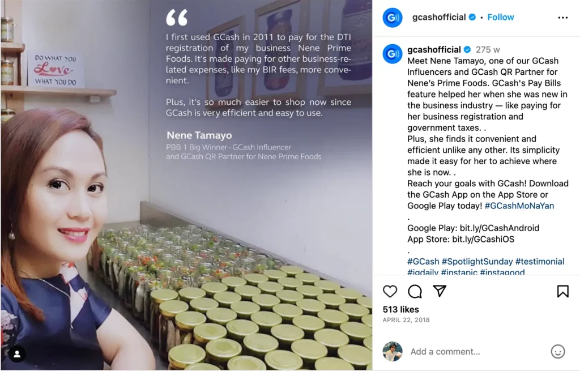
Task: Open the three-dot more options menu
Action: 562,18
